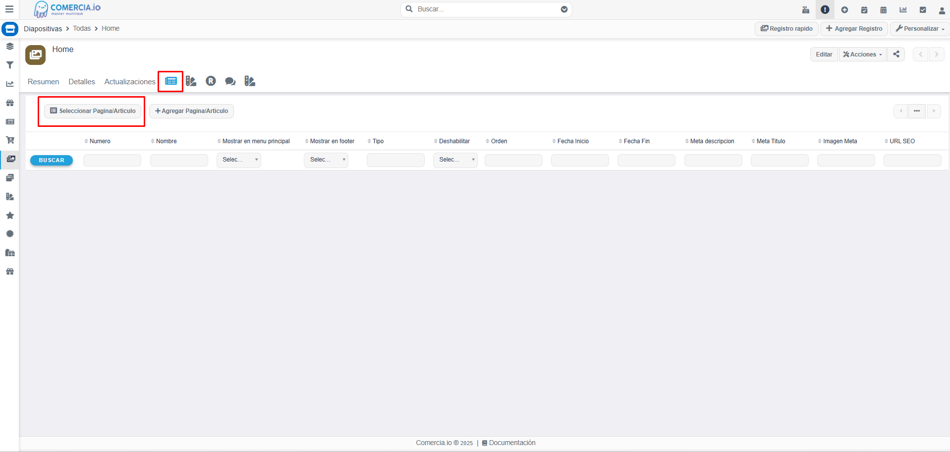This screenshot has height=452, width=950.
Task: Open the Acciones dropdown
Action: tap(863, 54)
